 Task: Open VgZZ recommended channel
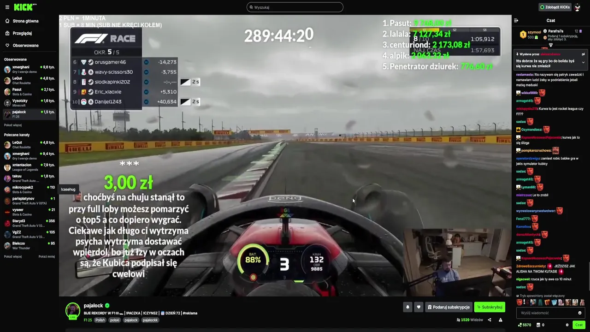click(x=29, y=234)
